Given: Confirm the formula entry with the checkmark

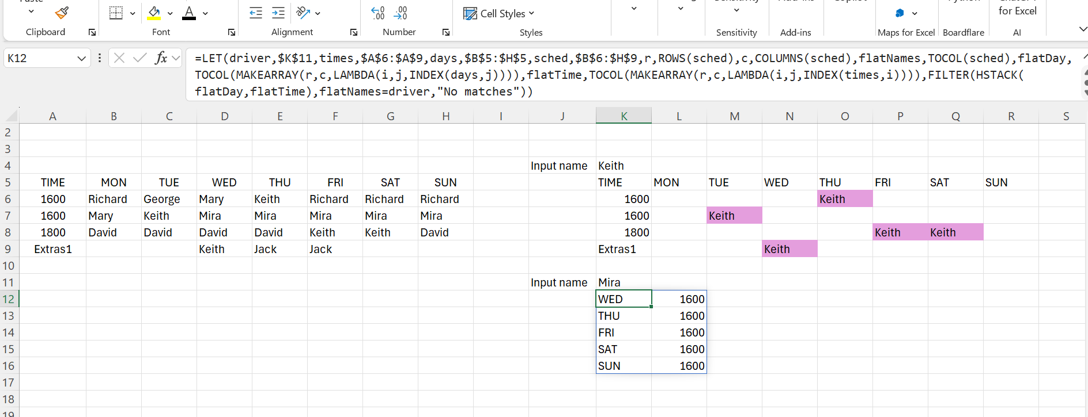Looking at the screenshot, I should [139, 58].
